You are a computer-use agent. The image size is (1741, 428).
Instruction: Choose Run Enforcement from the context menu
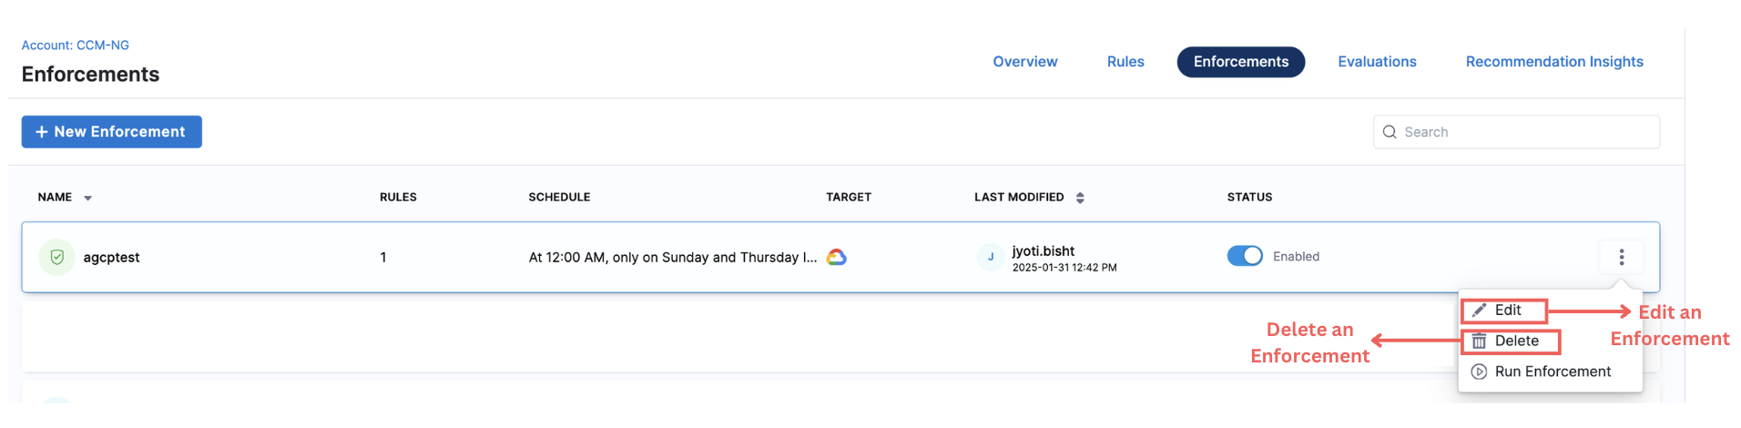point(1553,372)
